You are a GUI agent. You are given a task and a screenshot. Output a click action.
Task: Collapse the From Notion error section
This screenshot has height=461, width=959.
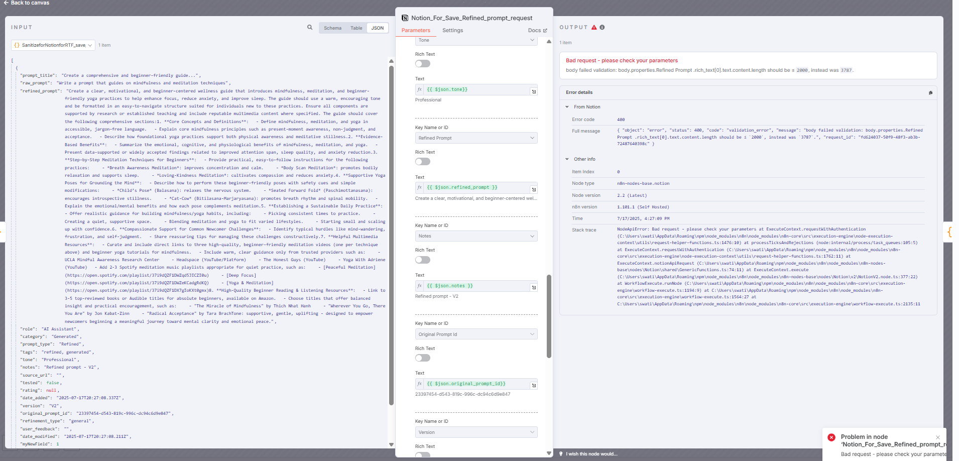[x=567, y=107]
